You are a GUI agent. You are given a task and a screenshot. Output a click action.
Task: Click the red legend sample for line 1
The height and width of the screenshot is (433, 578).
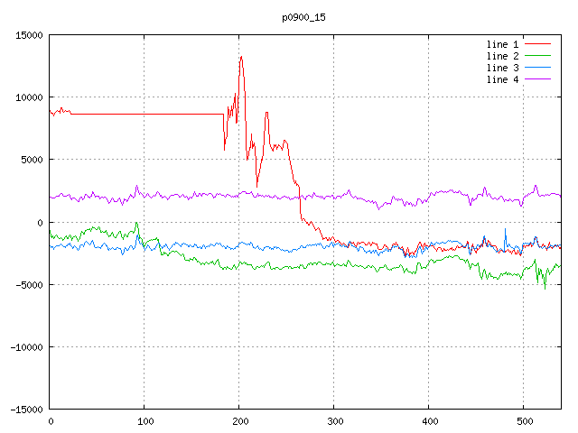click(x=538, y=44)
